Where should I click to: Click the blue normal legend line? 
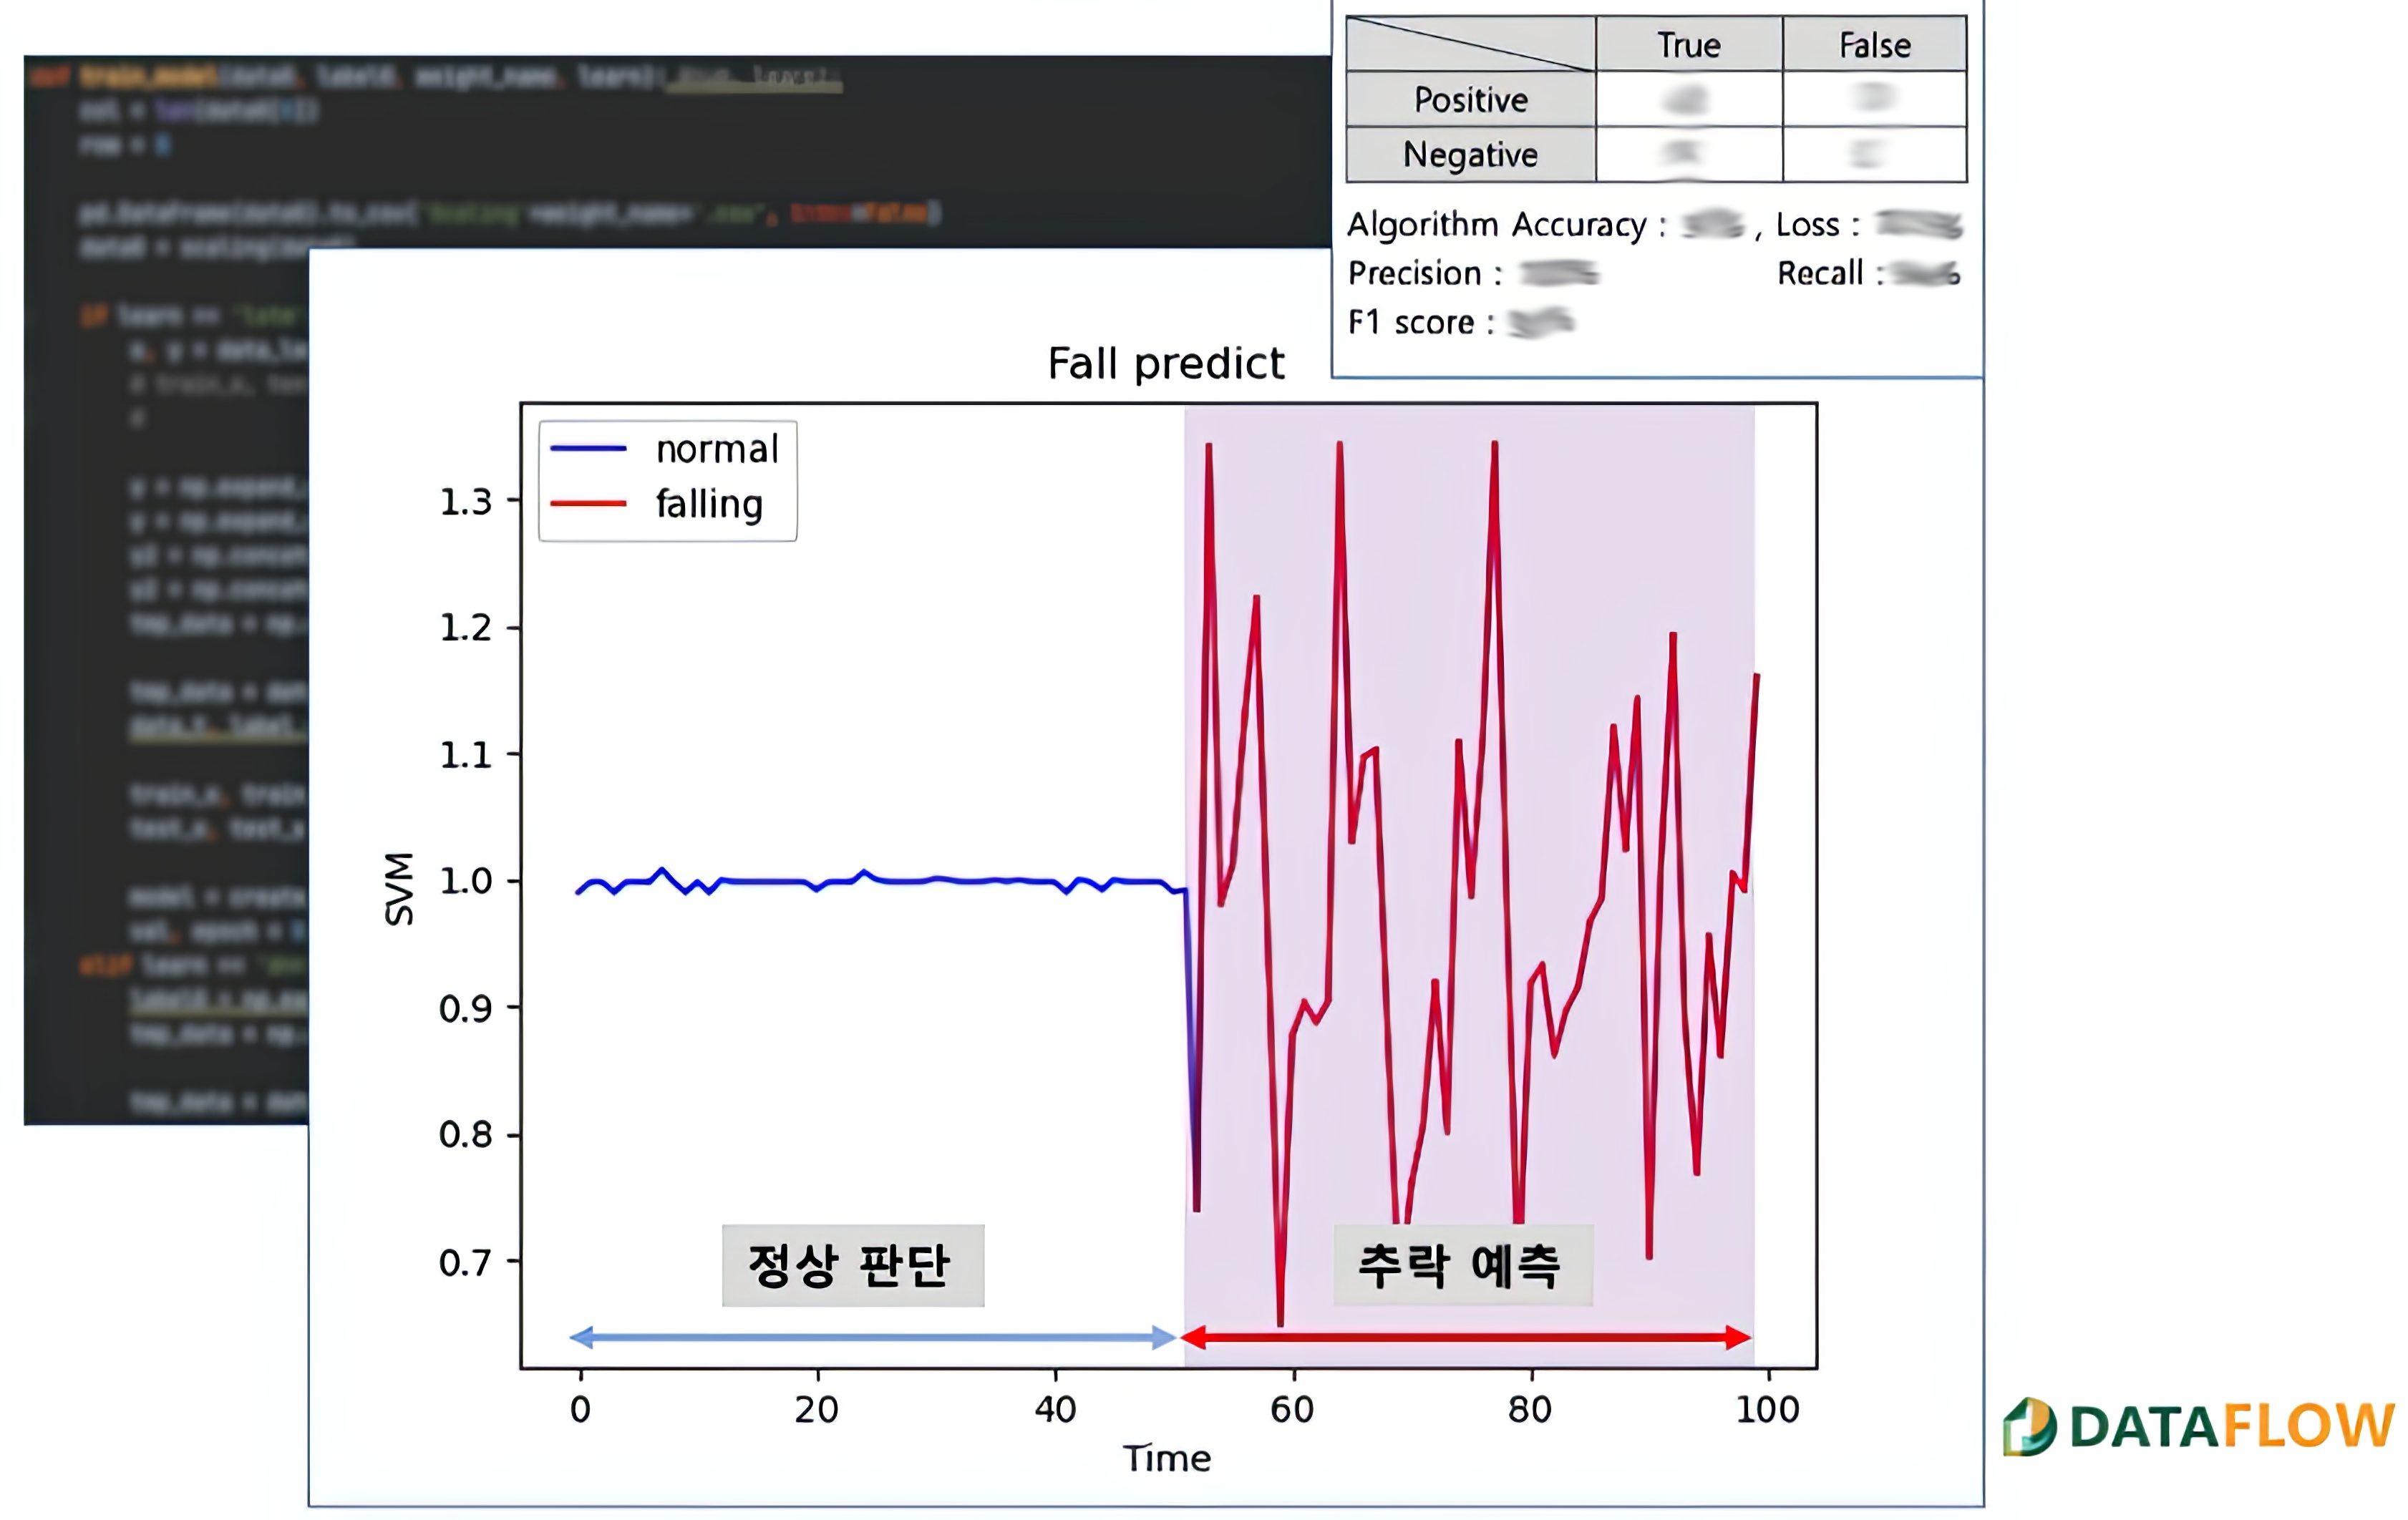588,449
